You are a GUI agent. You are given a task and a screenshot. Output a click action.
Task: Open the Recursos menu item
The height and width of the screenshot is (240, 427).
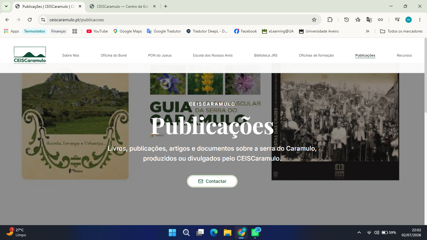click(x=404, y=55)
